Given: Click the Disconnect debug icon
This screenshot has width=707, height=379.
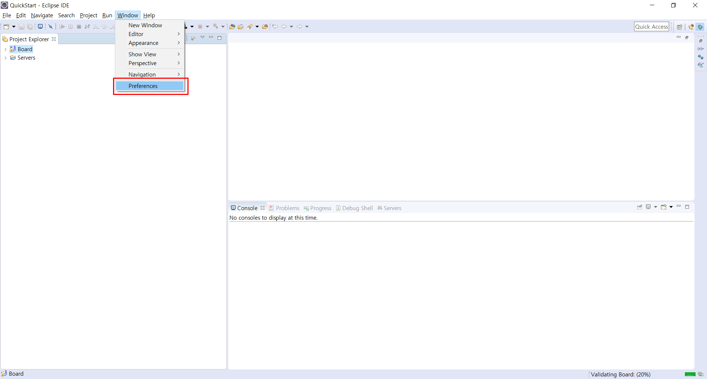Looking at the screenshot, I should tap(87, 26).
